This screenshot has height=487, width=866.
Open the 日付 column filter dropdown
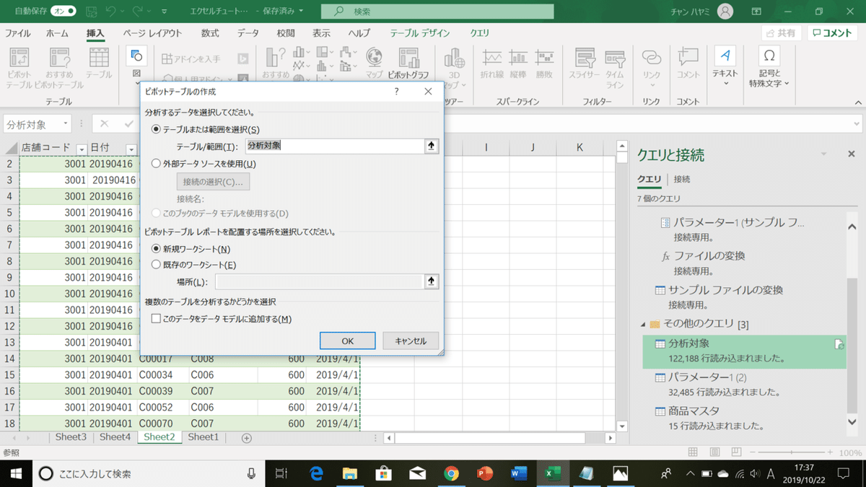click(x=131, y=149)
